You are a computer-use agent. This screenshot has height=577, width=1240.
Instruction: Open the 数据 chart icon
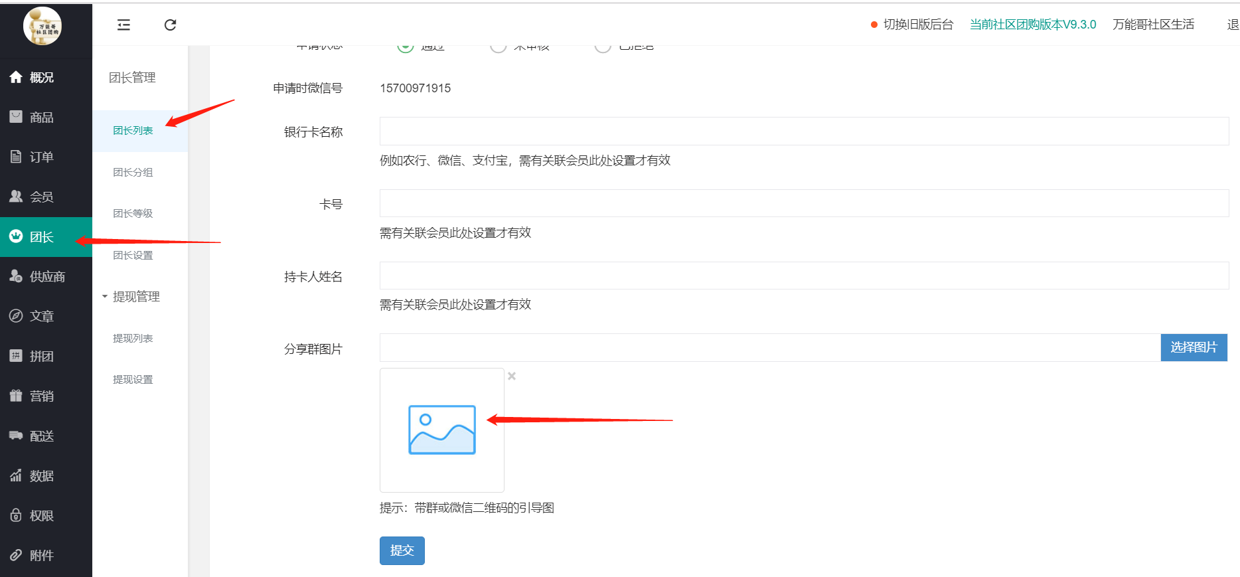(x=16, y=476)
